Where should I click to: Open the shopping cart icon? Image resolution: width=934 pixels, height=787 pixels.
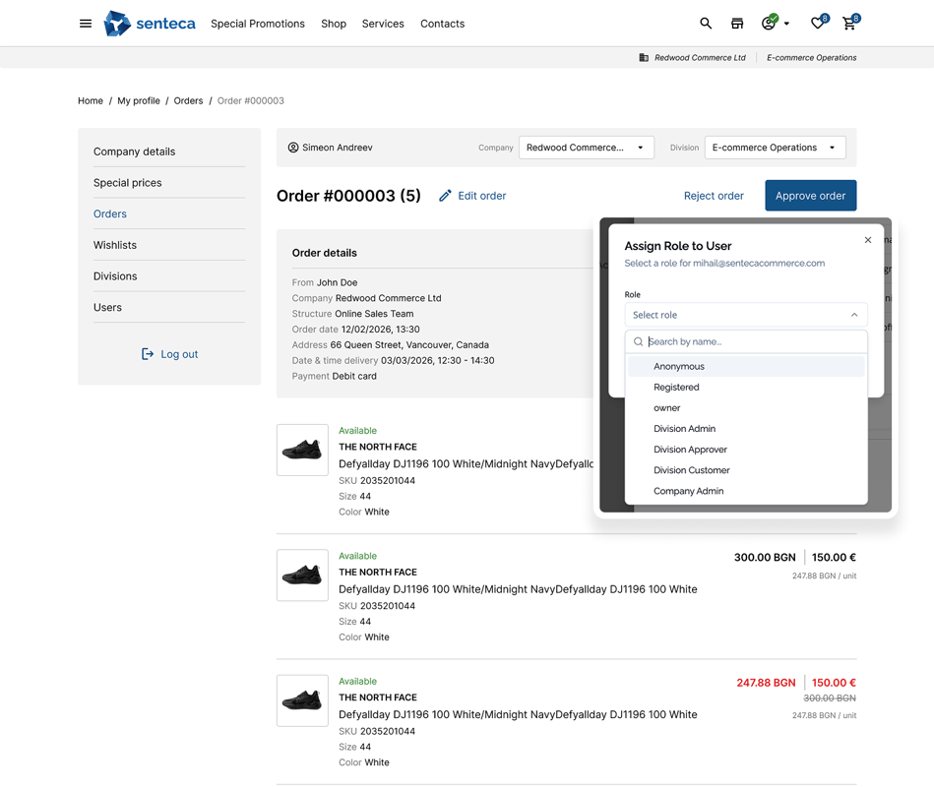[849, 23]
